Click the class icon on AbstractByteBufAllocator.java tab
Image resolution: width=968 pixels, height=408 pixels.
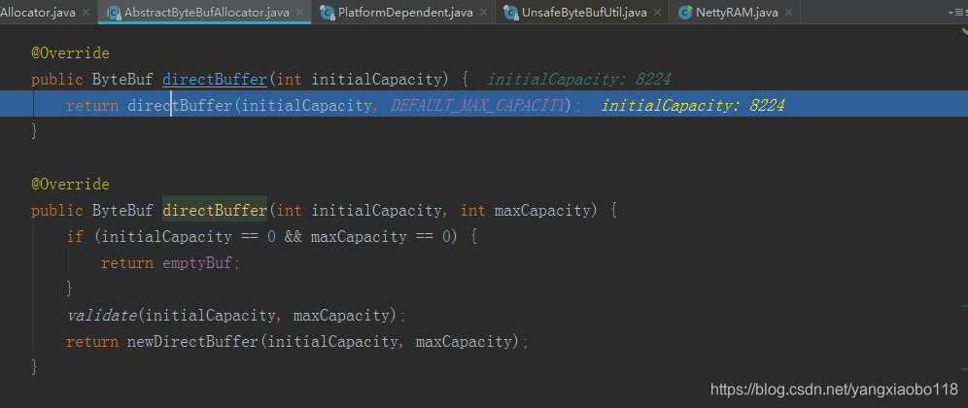click(x=115, y=13)
